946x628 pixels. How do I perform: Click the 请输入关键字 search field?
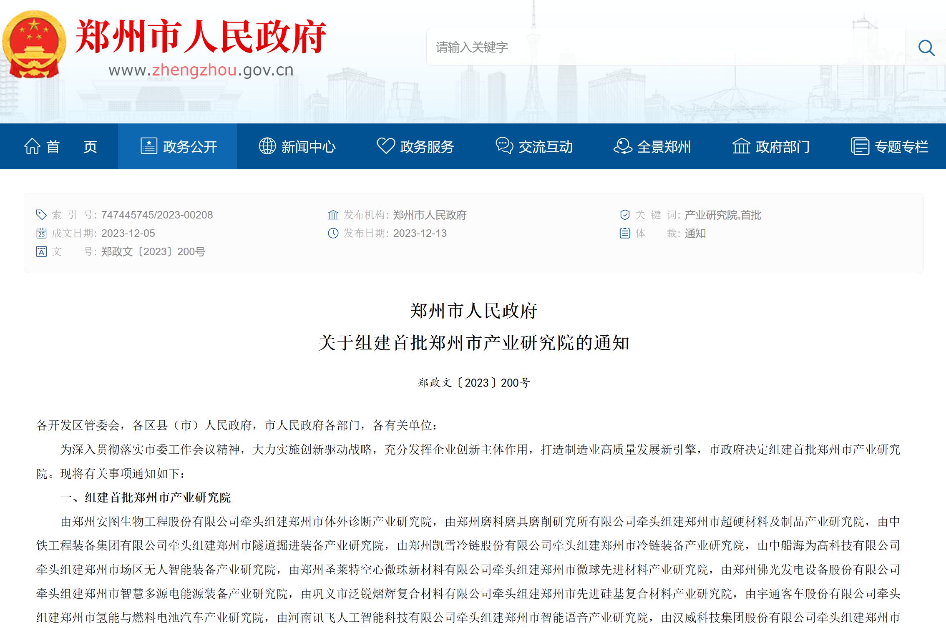click(x=666, y=47)
